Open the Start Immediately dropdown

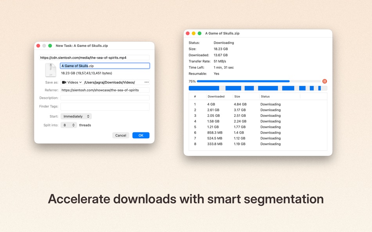coord(76,116)
